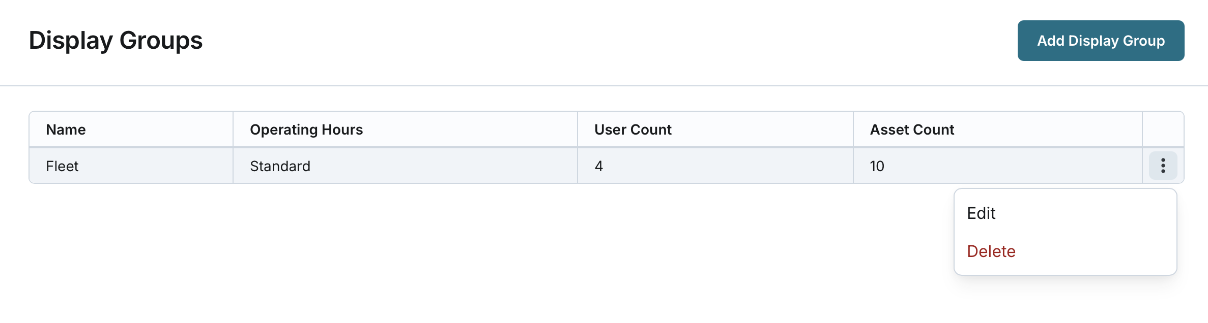Sort by the Name column header
This screenshot has height=323, width=1208.
tap(66, 130)
